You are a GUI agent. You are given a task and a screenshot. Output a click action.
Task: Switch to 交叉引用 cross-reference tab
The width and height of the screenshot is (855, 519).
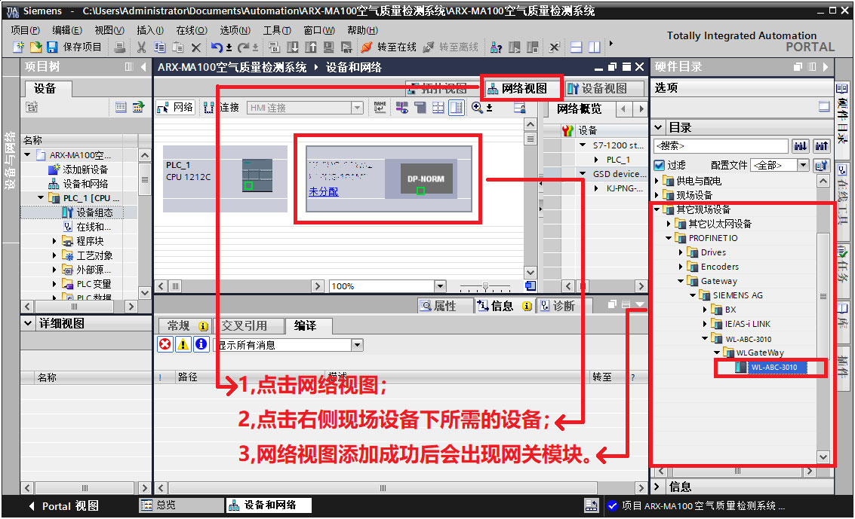click(x=249, y=325)
